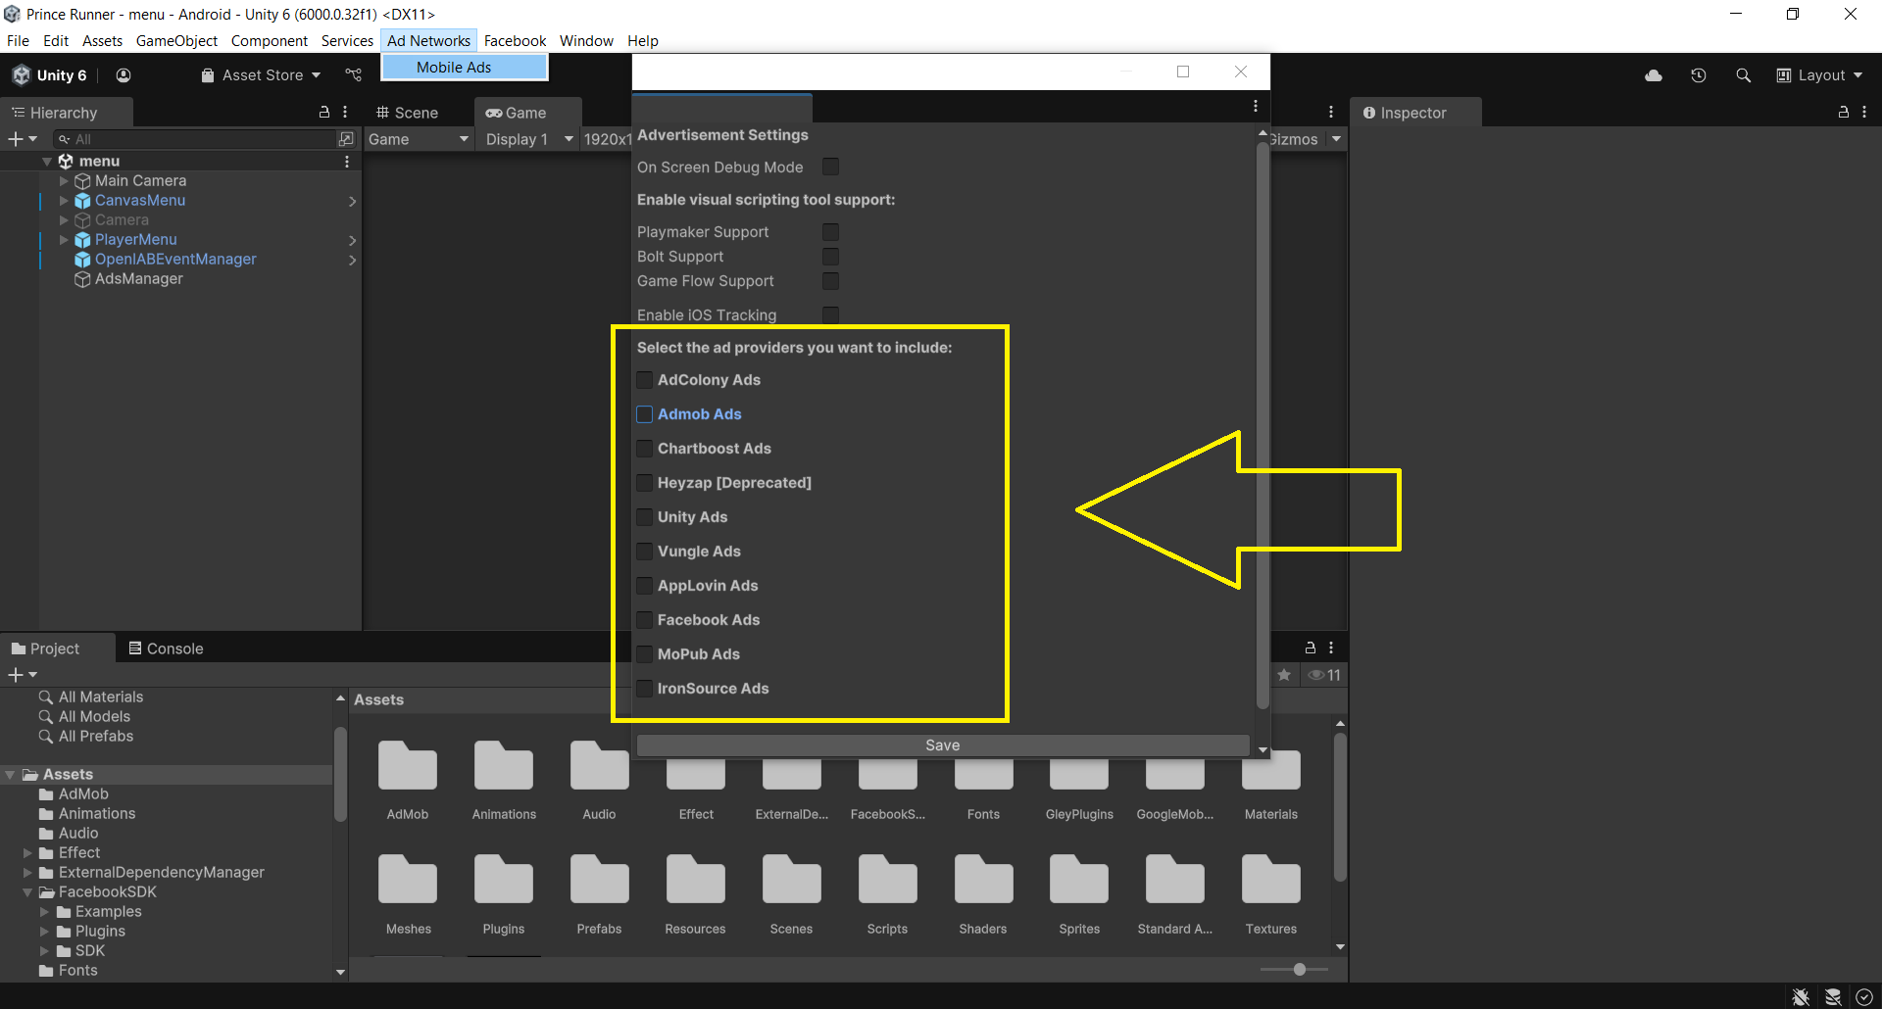Enable the Admob Ads checkbox
This screenshot has height=1009, width=1882.
[x=645, y=414]
